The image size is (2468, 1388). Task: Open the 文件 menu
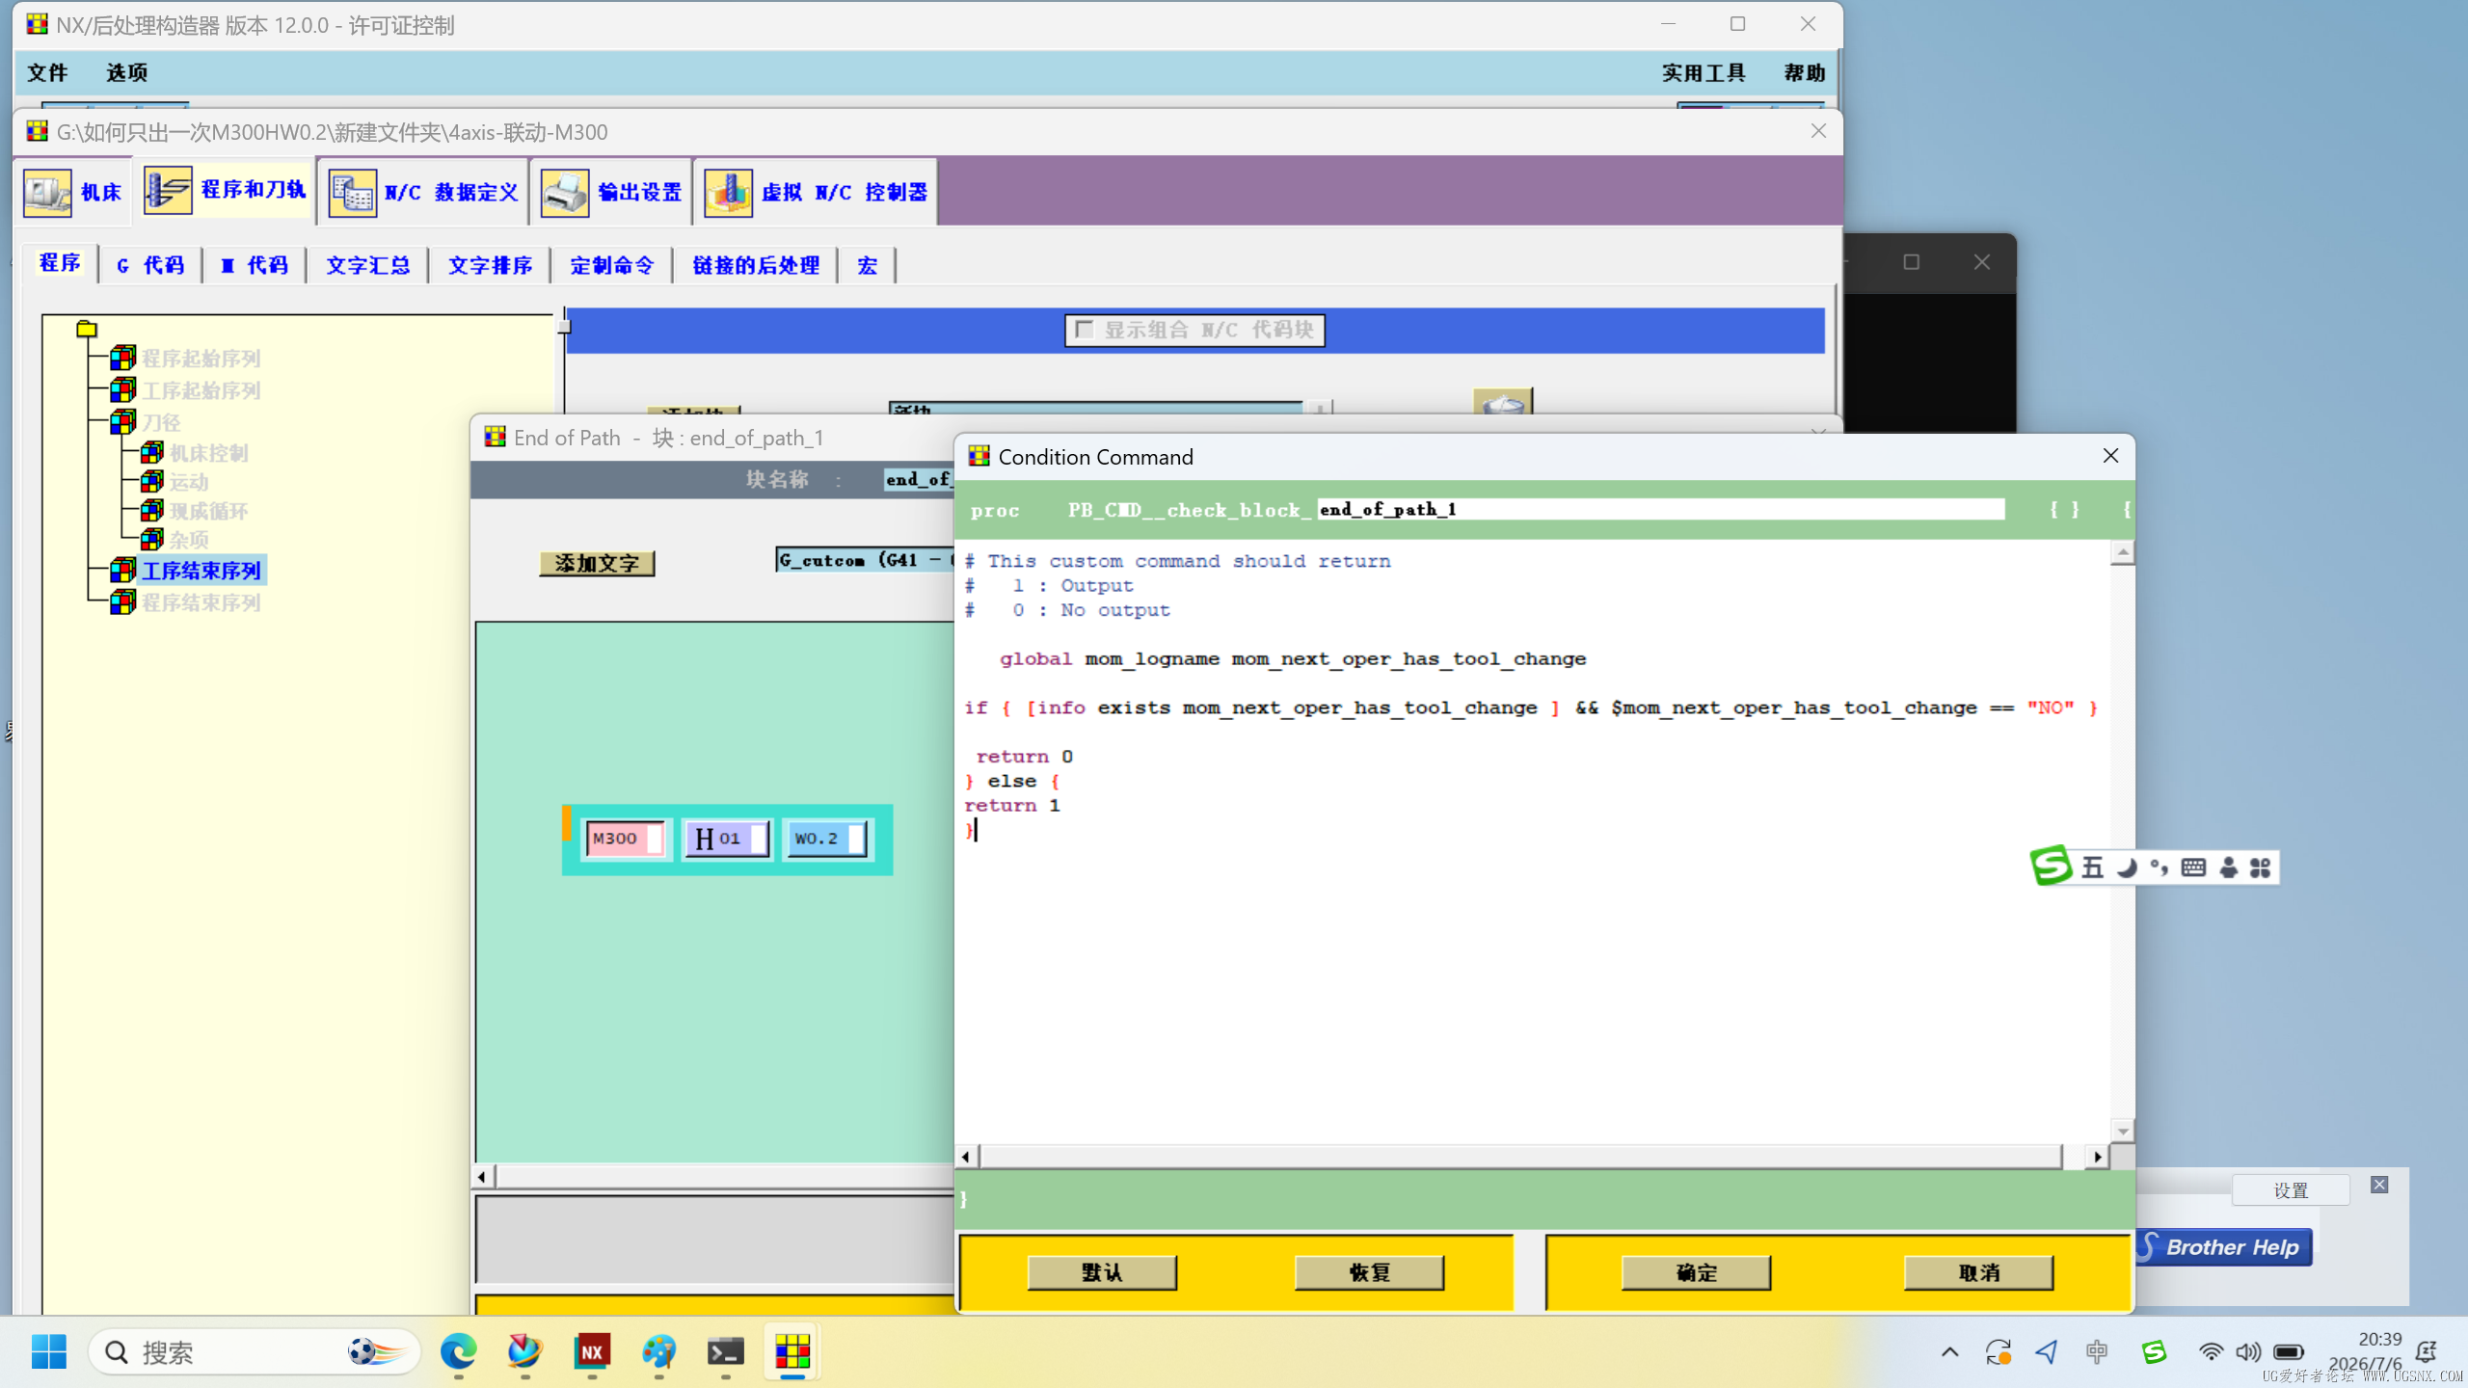pos(47,72)
